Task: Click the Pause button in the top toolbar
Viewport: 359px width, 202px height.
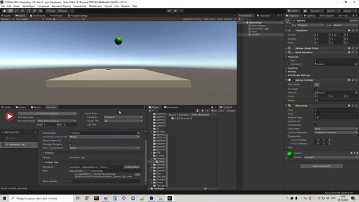Action: 176,11
